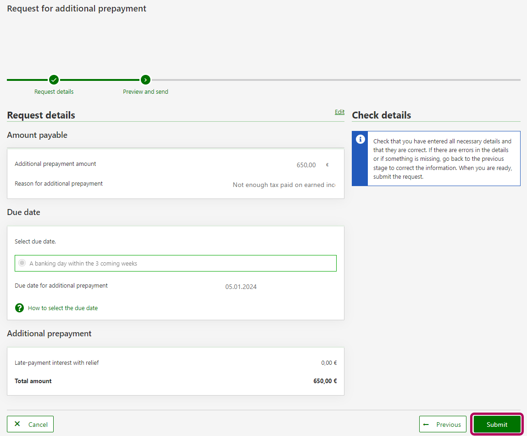Image resolution: width=527 pixels, height=436 pixels.
Task: Click the green question mark help icon
Action: point(19,308)
